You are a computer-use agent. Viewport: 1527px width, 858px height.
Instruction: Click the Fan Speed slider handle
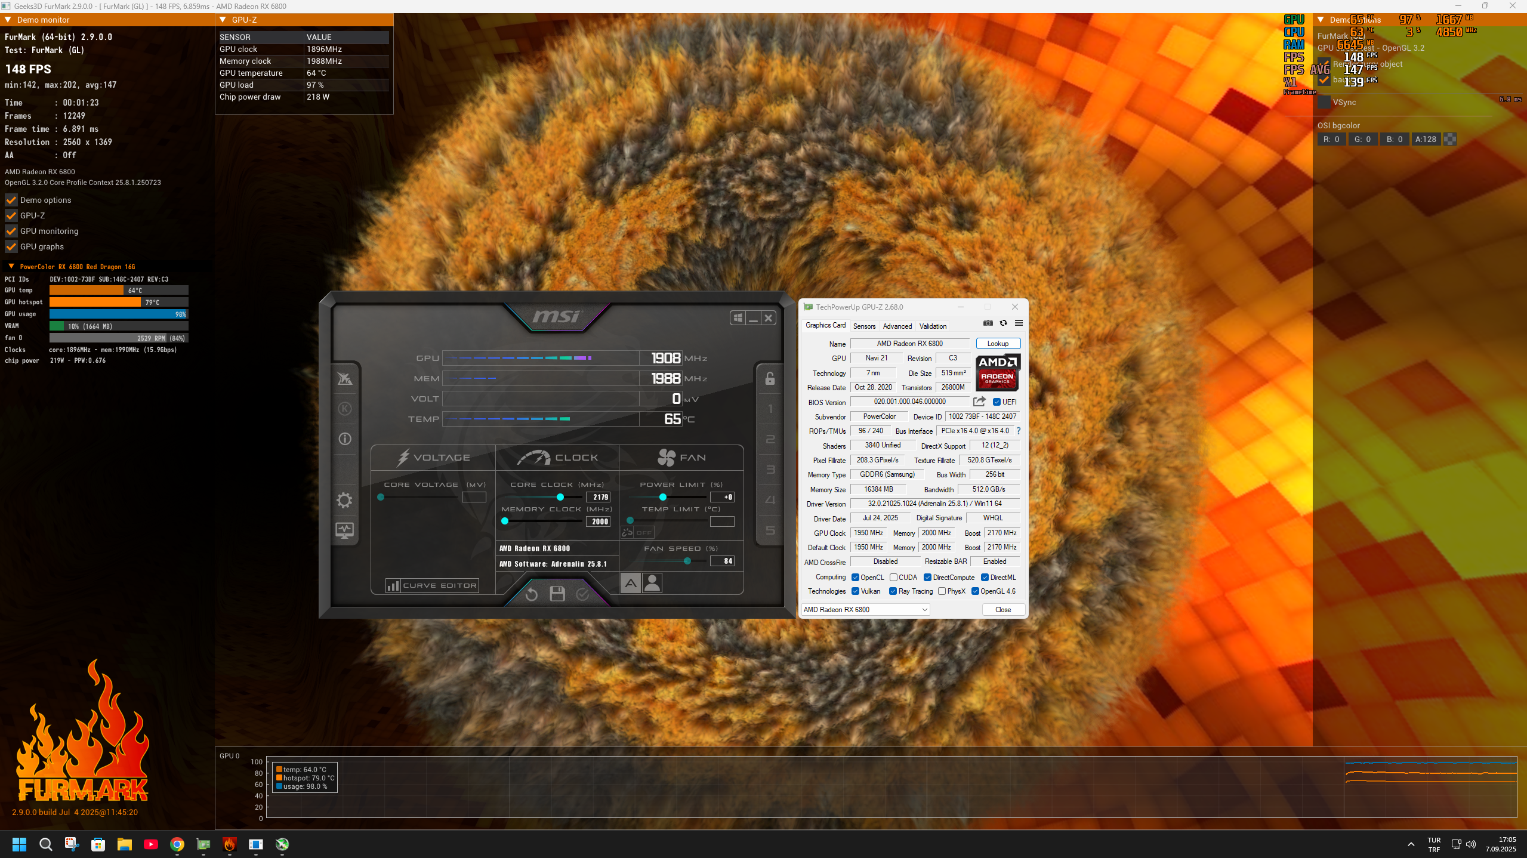tap(687, 561)
